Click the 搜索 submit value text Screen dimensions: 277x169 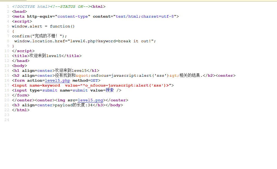click(110, 90)
